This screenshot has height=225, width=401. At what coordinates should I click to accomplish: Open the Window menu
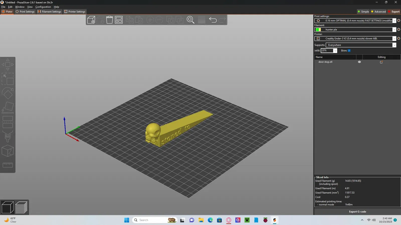click(20, 7)
